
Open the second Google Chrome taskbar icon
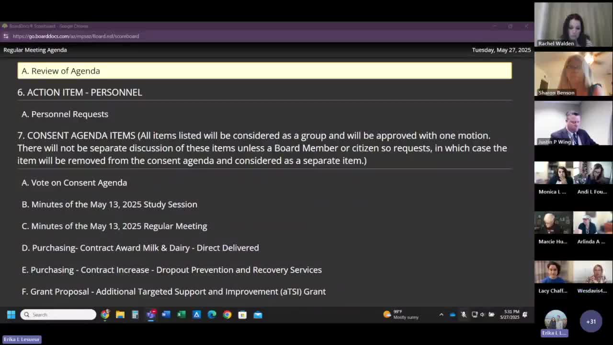tap(227, 315)
